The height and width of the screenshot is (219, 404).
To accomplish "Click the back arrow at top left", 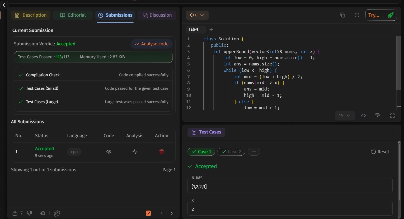I will pyautogui.click(x=4, y=5).
